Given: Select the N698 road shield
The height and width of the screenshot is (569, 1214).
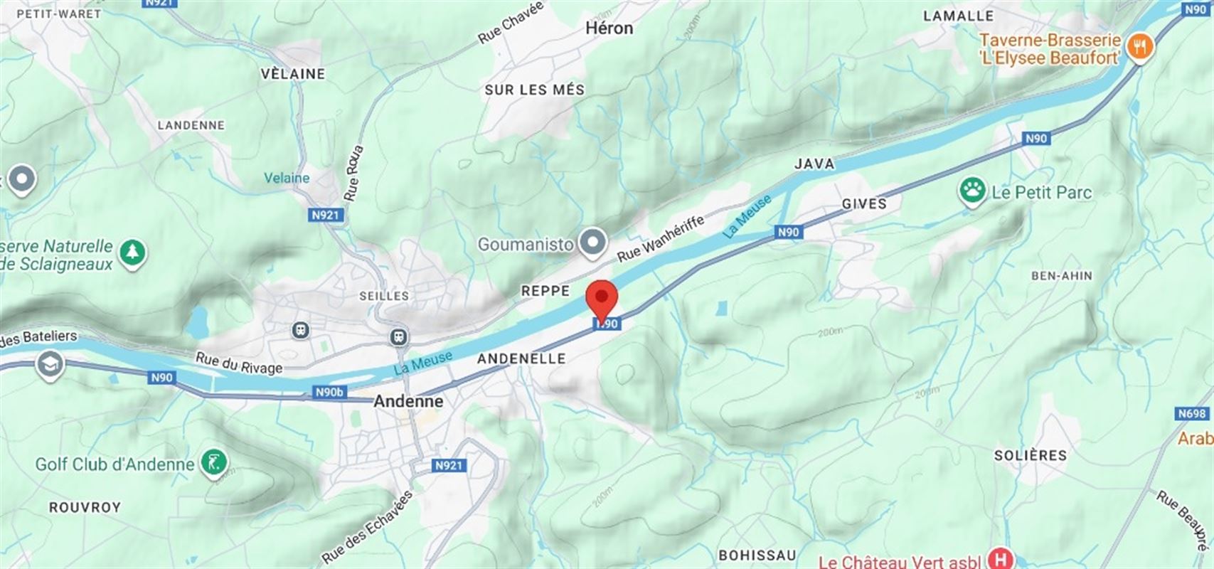Looking at the screenshot, I should coord(1192,414).
